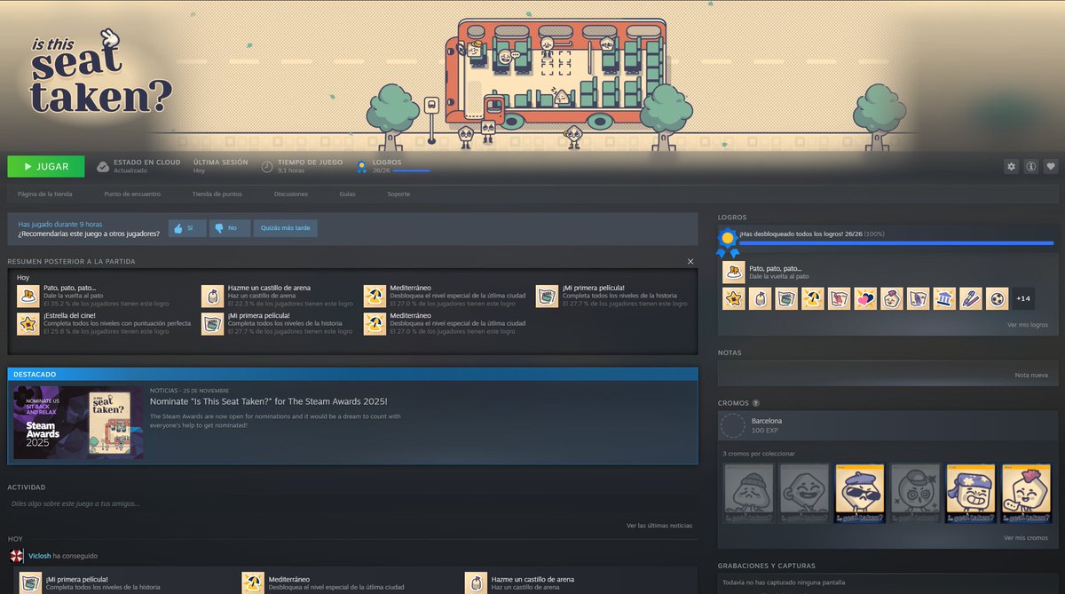Viewport: 1065px width, 594px height.
Task: Click the achievements progress bar in Logros panel
Action: tap(896, 242)
